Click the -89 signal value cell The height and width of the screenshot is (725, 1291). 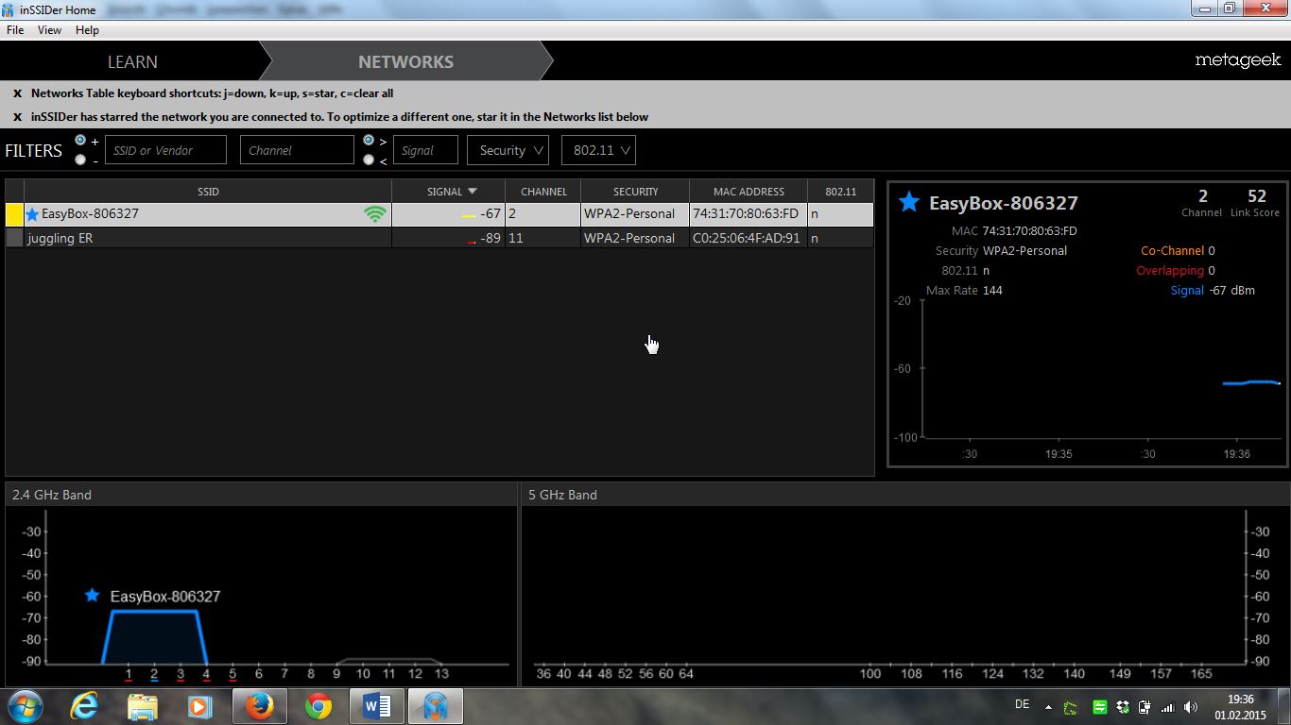coord(448,238)
